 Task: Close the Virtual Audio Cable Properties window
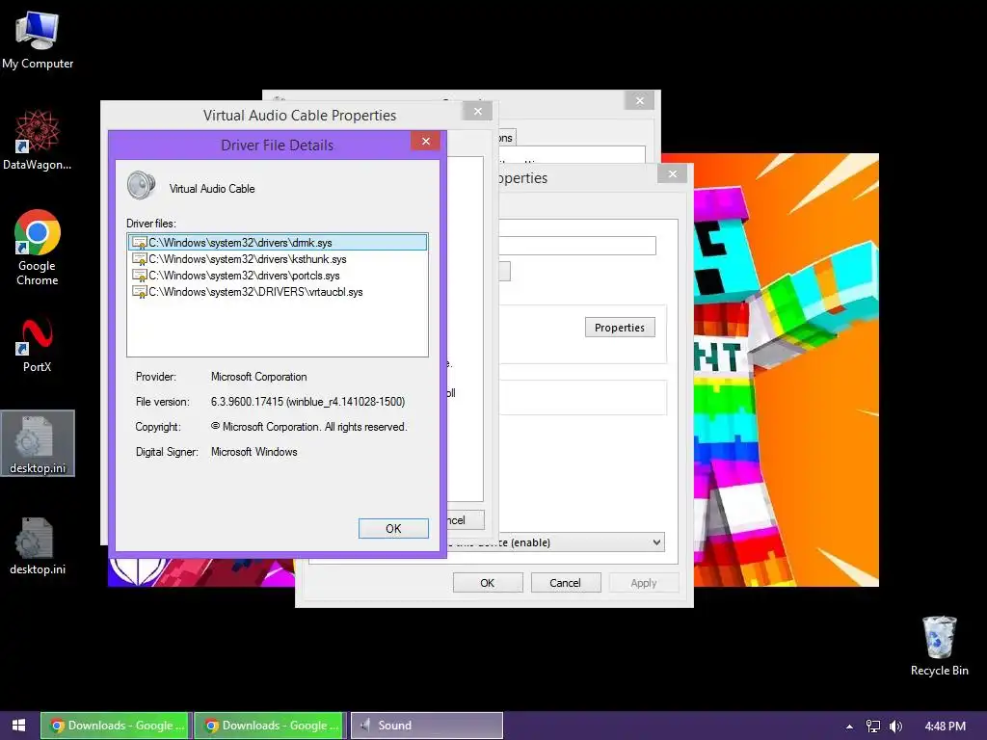tap(478, 112)
